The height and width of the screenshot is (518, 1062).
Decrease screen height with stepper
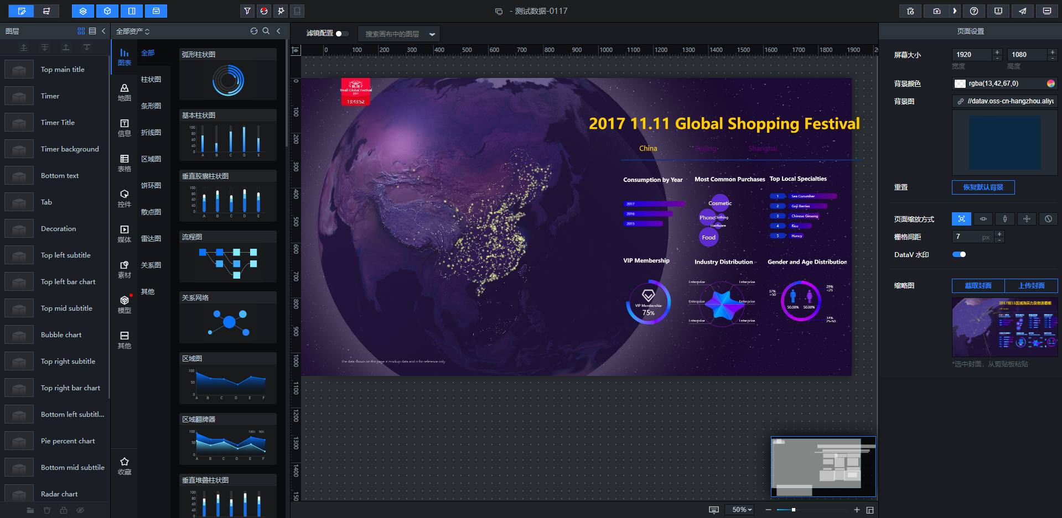[1053, 57]
